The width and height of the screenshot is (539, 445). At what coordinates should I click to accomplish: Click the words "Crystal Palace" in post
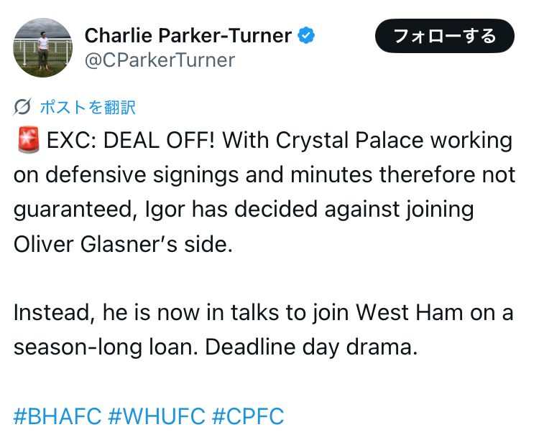coord(349,141)
